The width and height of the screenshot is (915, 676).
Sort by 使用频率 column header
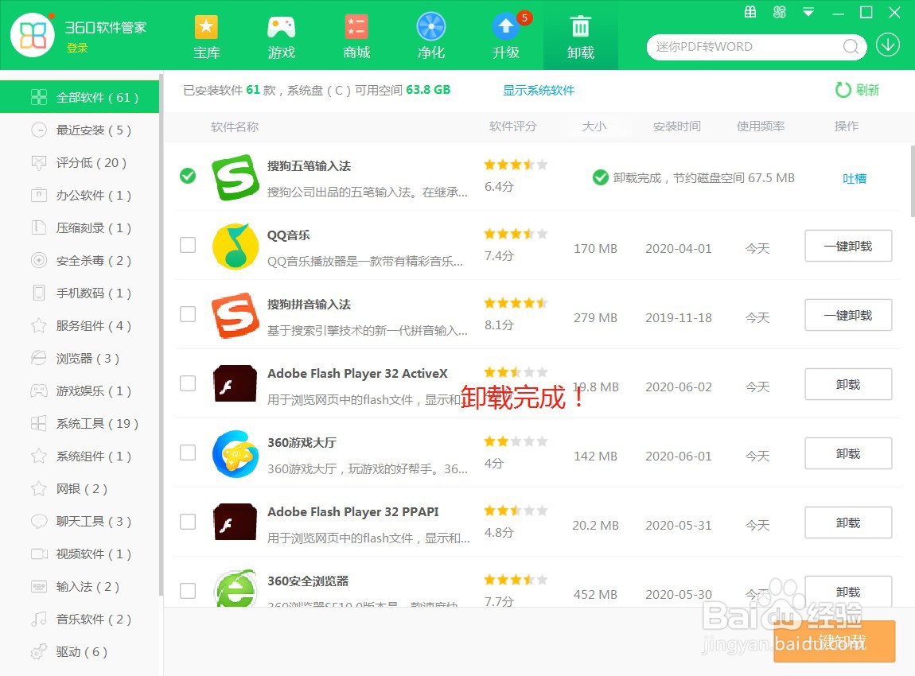(x=761, y=126)
